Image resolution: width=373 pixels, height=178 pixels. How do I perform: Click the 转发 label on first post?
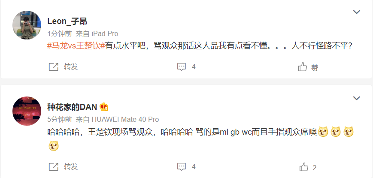(71, 67)
